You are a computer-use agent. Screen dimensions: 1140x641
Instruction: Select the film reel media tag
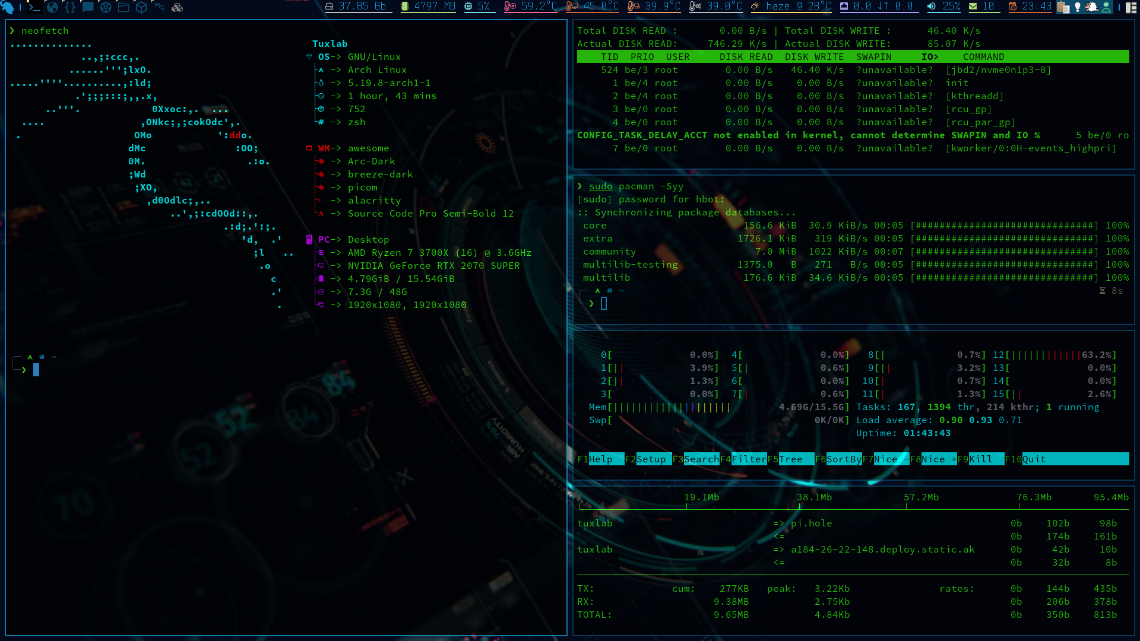(x=106, y=7)
